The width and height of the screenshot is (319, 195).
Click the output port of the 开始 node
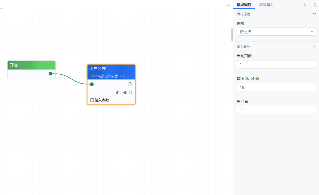[x=50, y=74]
